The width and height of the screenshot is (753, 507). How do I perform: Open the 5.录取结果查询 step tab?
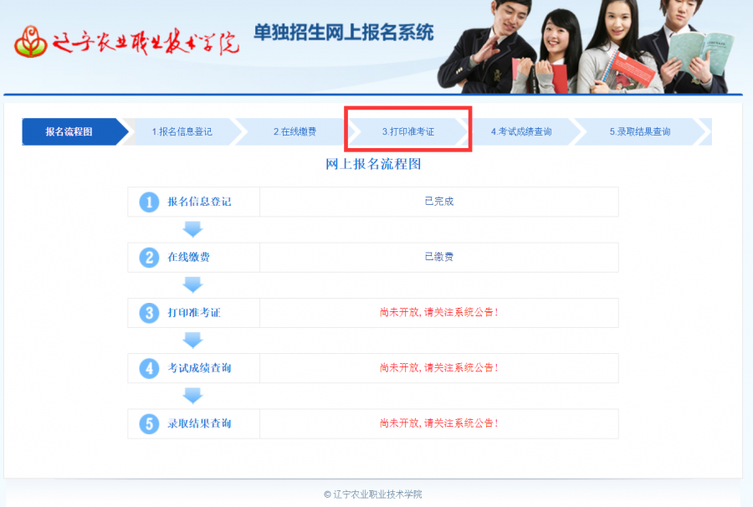pos(640,131)
